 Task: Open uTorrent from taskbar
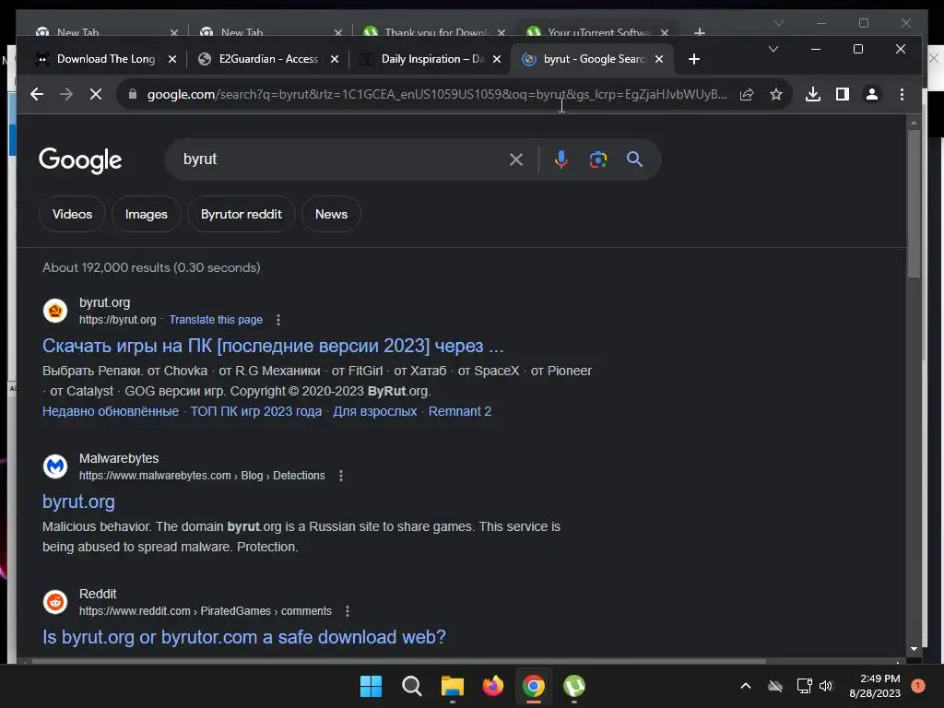pos(573,686)
